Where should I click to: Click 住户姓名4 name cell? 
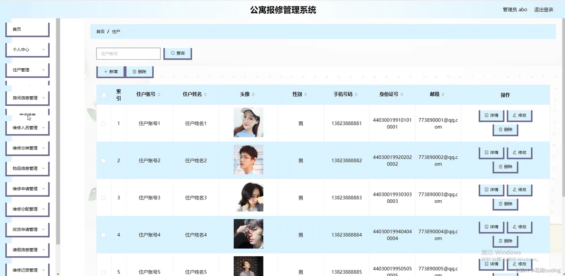pos(196,235)
